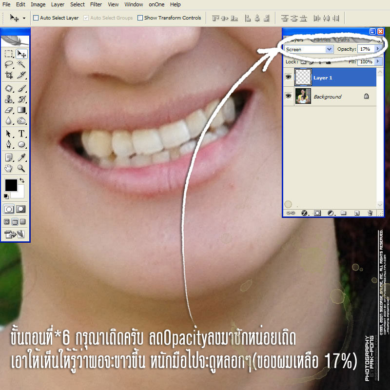Select the Crop tool

(x=9, y=75)
